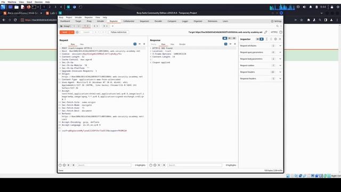Screen dimensions: 341x192
Task: Toggle the response message editor highlighted icon
Action: pos(225,44)
